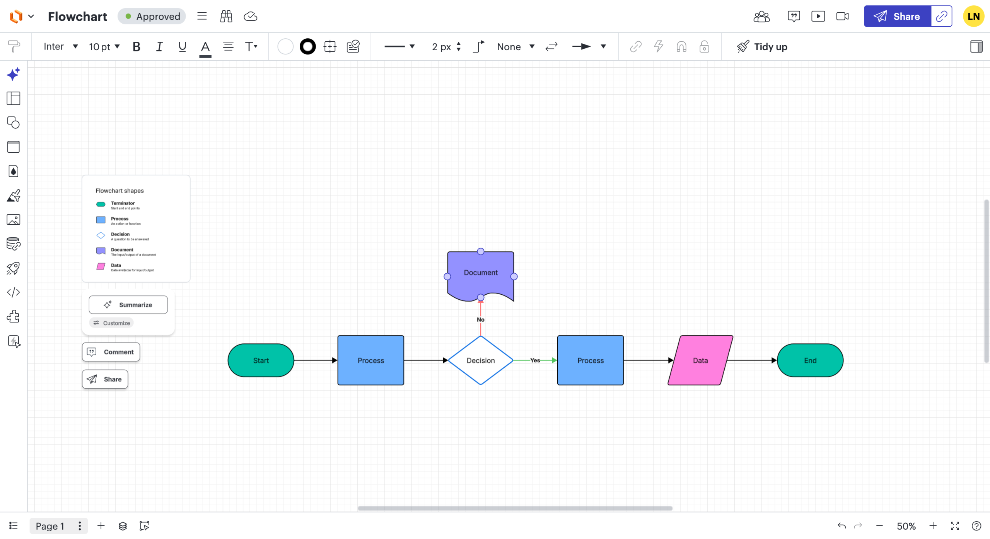The image size is (990, 539).
Task: Toggle bold formatting
Action: tap(136, 47)
